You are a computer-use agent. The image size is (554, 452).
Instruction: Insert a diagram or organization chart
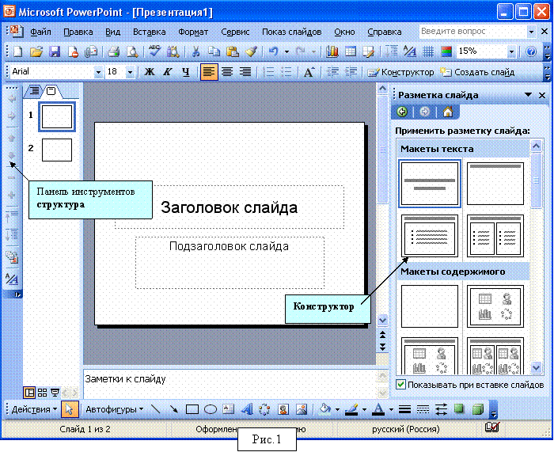pos(264,409)
